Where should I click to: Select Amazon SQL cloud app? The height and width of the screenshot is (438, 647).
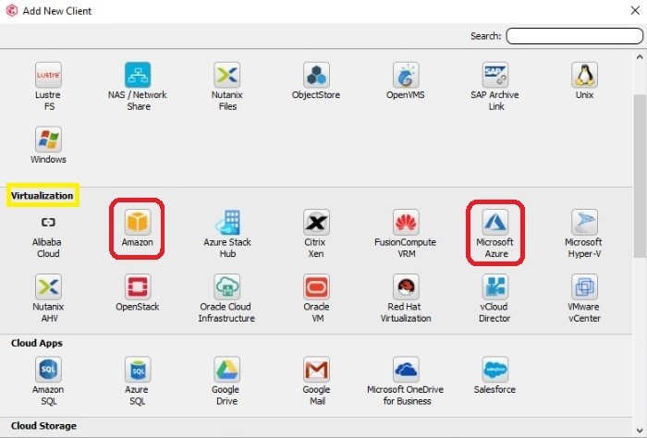pyautogui.click(x=48, y=370)
